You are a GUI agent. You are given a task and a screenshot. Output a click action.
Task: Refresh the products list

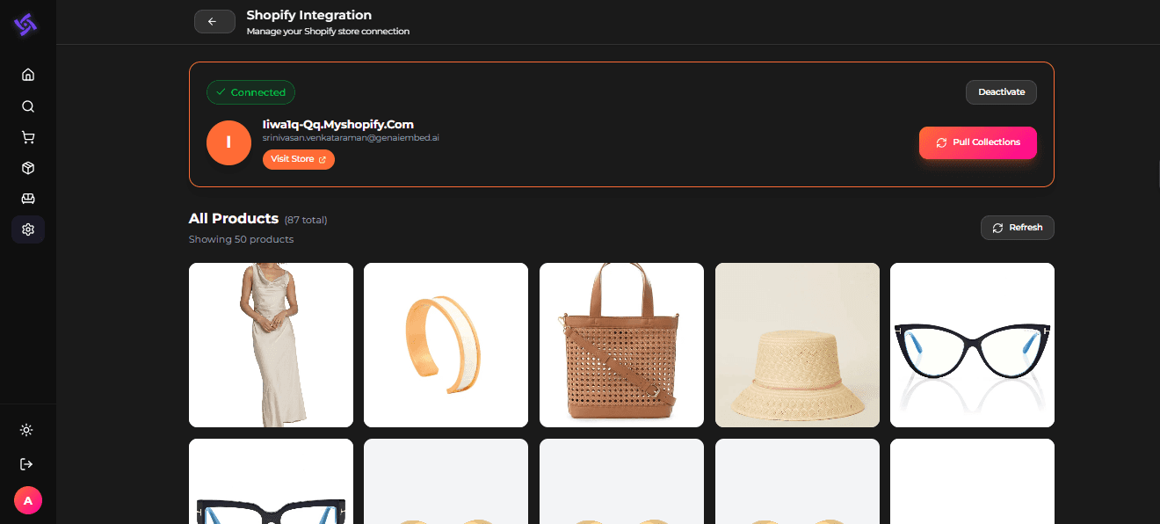click(1017, 228)
